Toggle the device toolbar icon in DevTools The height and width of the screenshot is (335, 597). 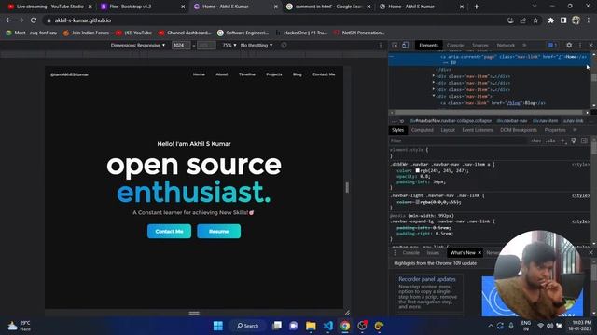[405, 46]
